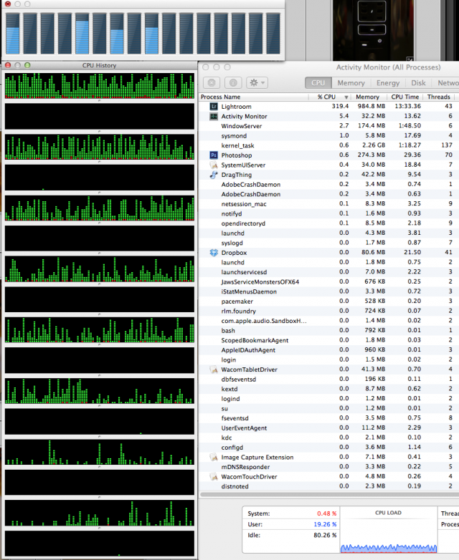
Task: Click kernel_task's 2.26 GB memory value
Action: 373,145
